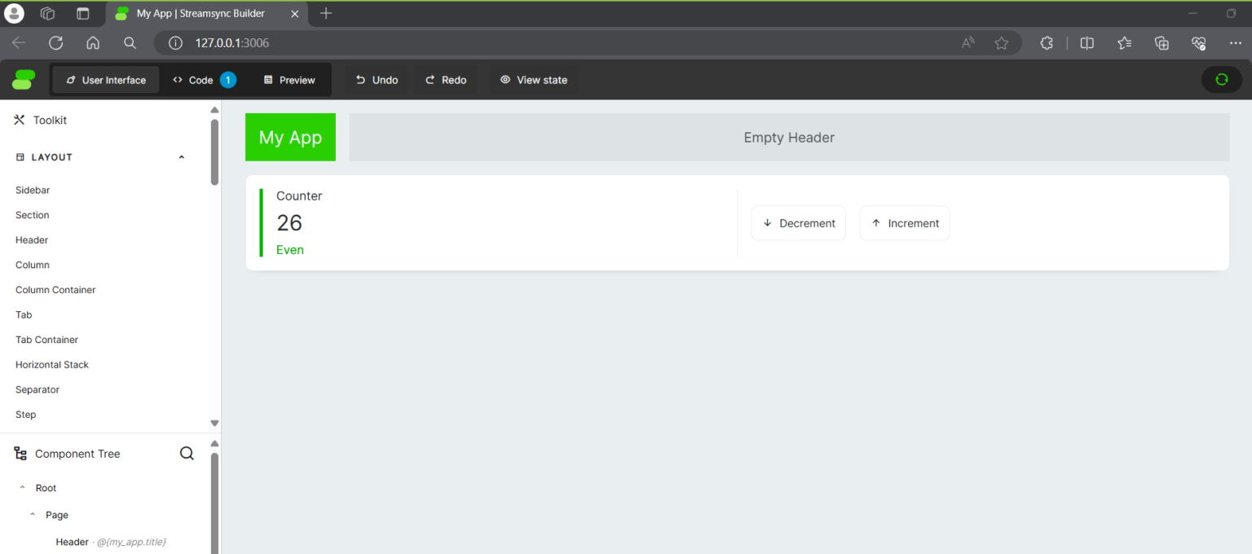Viewport: 1252px width, 554px height.
Task: Click the green sync status icon
Action: [x=1221, y=80]
